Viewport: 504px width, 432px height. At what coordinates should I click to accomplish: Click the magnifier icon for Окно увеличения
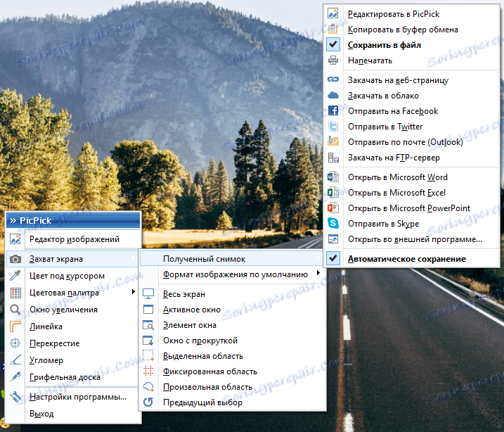pos(15,310)
